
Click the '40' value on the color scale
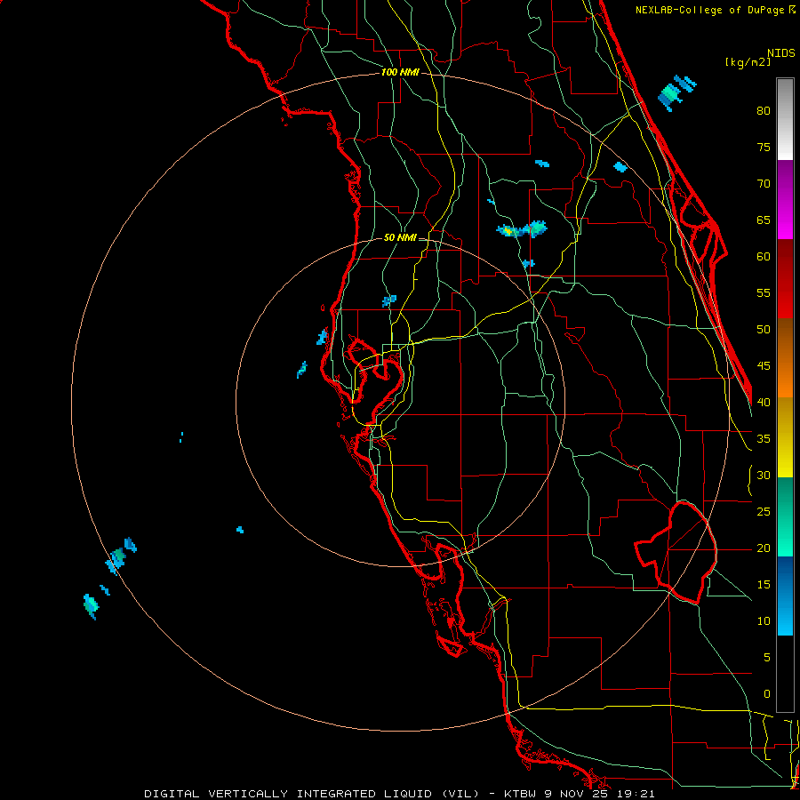[764, 402]
